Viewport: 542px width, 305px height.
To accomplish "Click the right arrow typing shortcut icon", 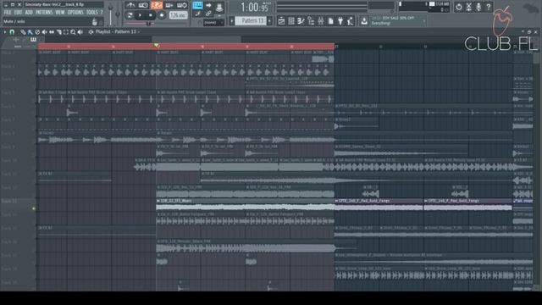I will (208, 5).
